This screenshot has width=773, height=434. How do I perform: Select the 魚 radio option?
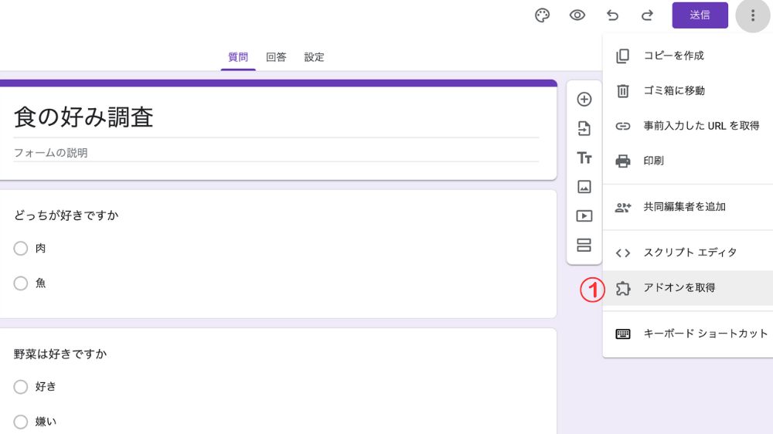point(21,283)
